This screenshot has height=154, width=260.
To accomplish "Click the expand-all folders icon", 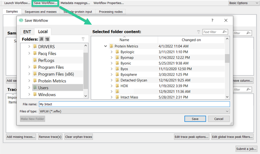I will (x=41, y=39).
